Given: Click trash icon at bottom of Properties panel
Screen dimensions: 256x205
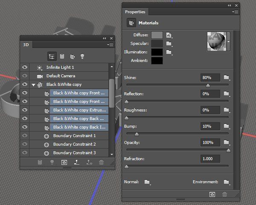Looking at the screenshot, I should (225, 194).
